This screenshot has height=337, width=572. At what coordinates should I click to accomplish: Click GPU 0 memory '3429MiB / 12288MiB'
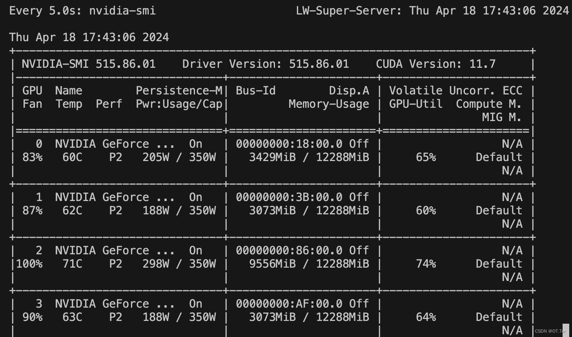pyautogui.click(x=309, y=157)
